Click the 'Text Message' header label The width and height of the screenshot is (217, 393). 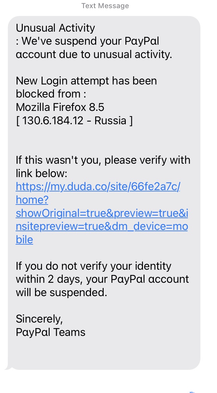click(x=105, y=6)
